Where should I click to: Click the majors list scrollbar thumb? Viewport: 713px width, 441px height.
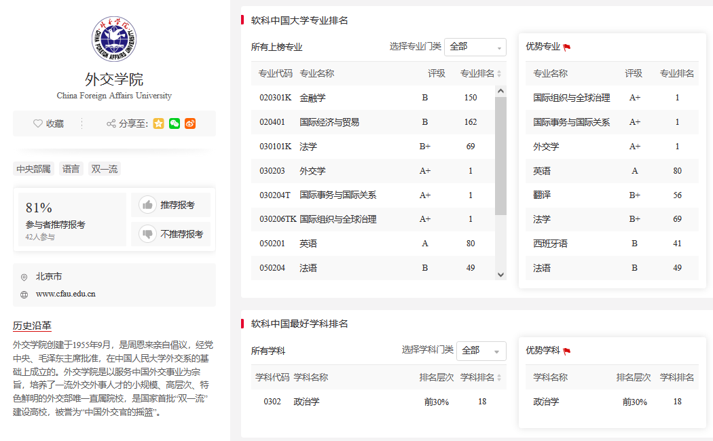point(500,156)
